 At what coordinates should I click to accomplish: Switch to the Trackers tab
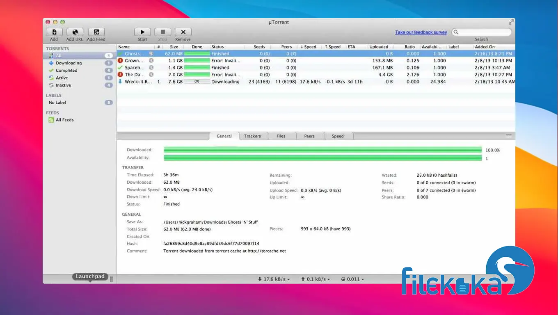point(252,136)
